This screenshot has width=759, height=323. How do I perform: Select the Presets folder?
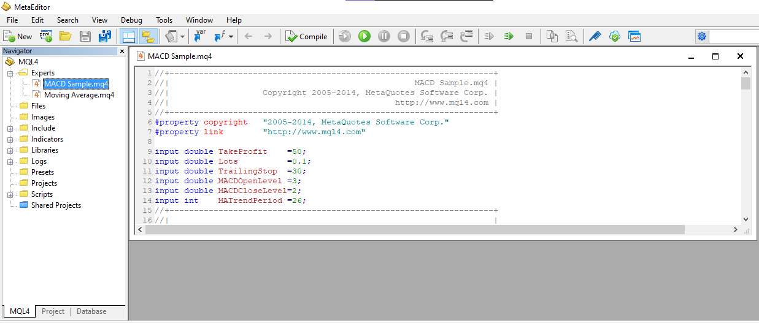tap(42, 172)
